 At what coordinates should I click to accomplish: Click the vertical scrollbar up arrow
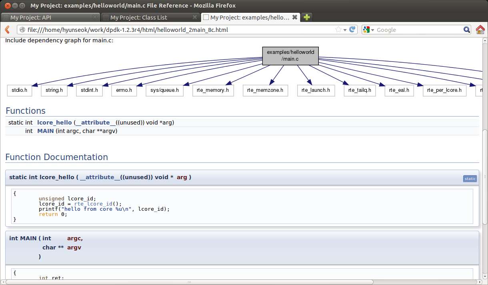(x=485, y=41)
